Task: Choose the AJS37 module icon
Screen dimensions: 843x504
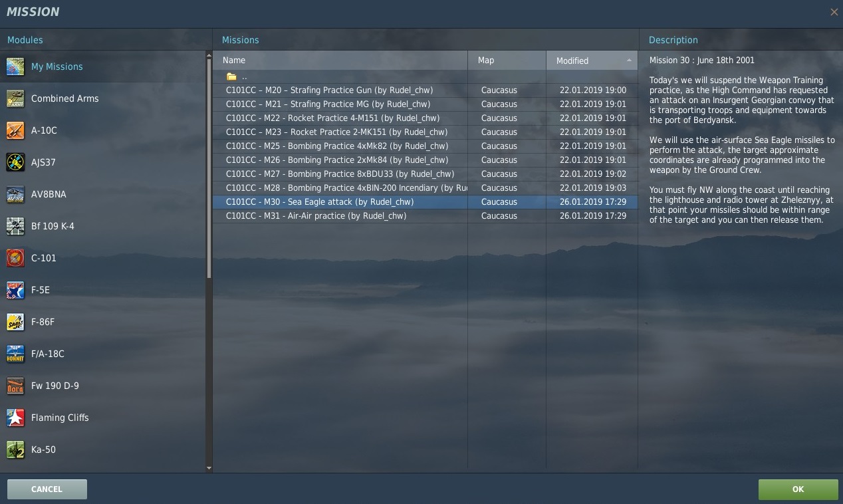Action: pyautogui.click(x=15, y=162)
